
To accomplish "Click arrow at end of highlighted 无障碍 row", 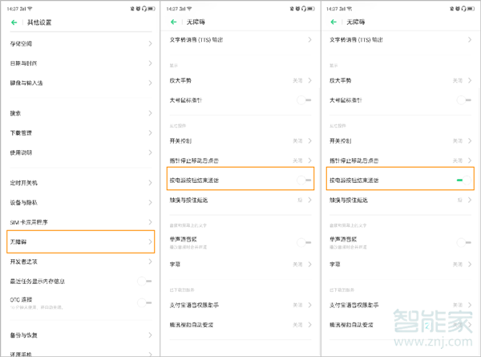I will coord(150,241).
